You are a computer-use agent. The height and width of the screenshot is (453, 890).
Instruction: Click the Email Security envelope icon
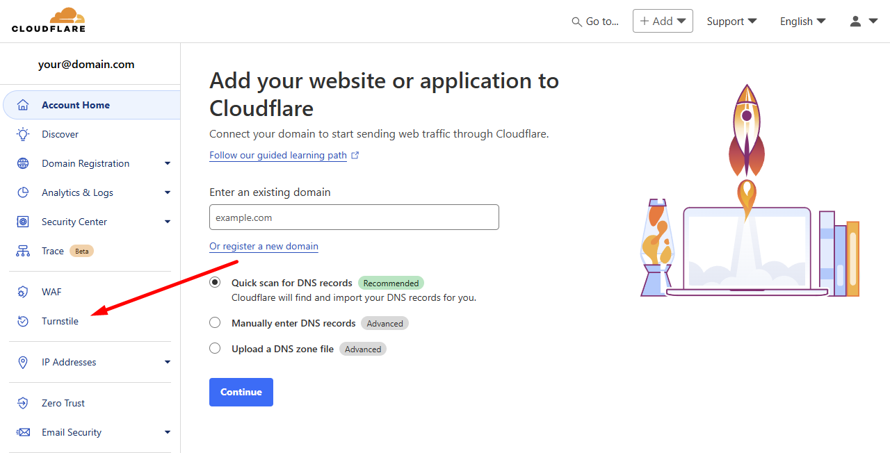pos(23,432)
